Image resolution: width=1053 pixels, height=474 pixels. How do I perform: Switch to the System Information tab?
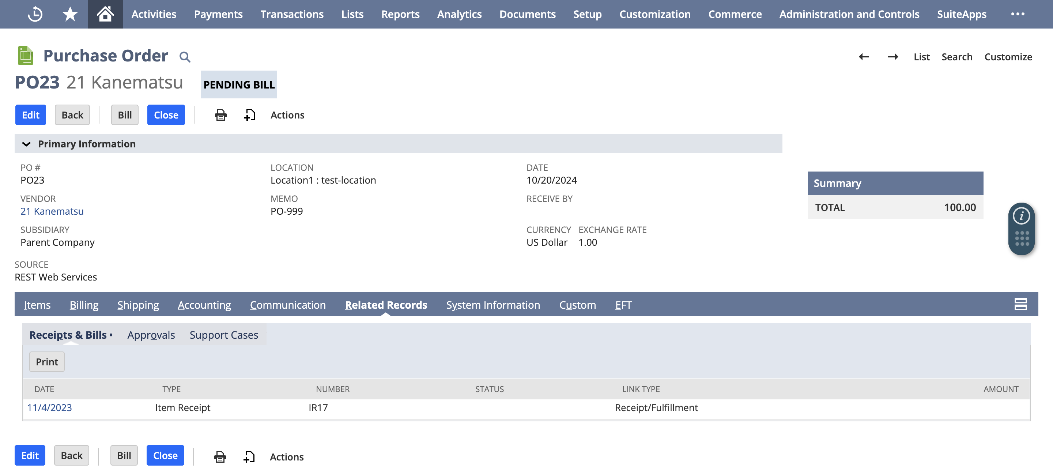pos(493,305)
